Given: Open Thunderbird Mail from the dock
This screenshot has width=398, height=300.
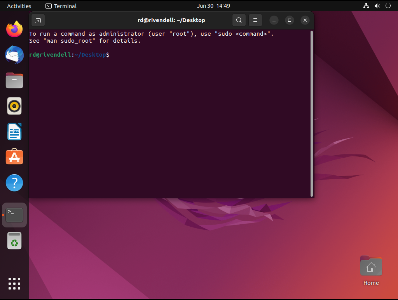Looking at the screenshot, I should 14,55.
